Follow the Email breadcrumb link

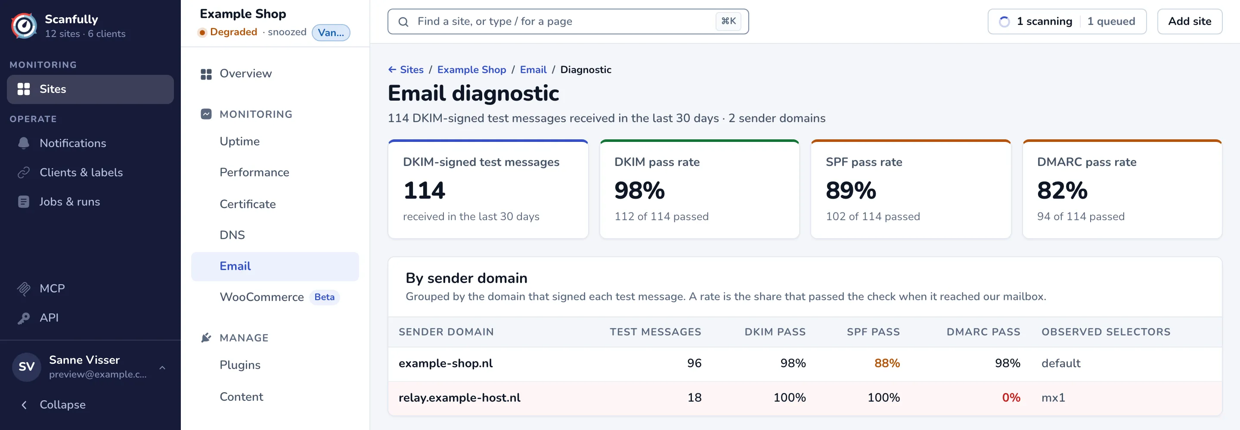(533, 70)
